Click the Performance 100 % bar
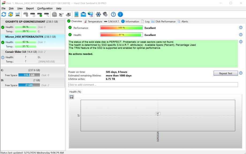246x154 pixels. (122, 27)
